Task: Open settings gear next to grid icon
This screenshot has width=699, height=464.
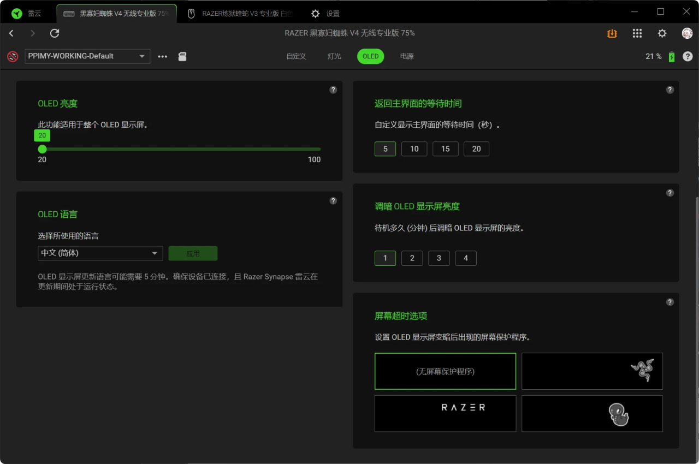Action: click(662, 33)
